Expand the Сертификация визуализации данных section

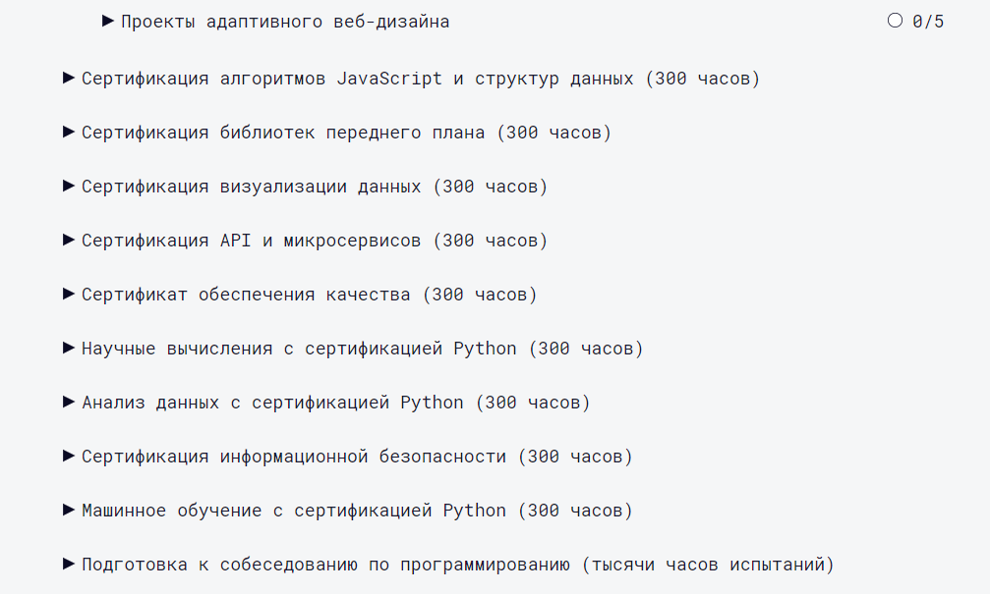[x=69, y=187]
